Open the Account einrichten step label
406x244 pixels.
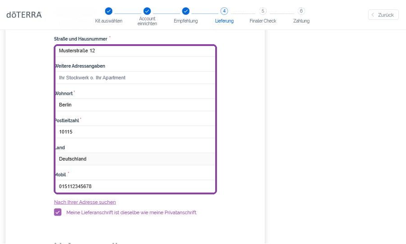click(x=147, y=21)
